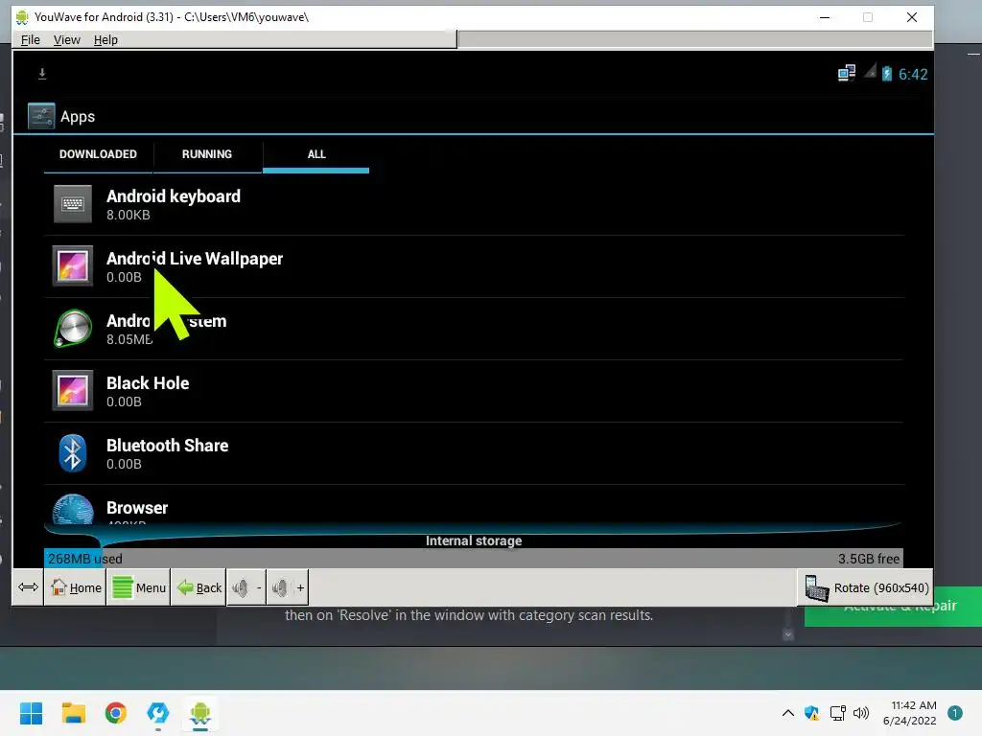
Task: Click the YouWave Android taskbar icon
Action: click(200, 713)
